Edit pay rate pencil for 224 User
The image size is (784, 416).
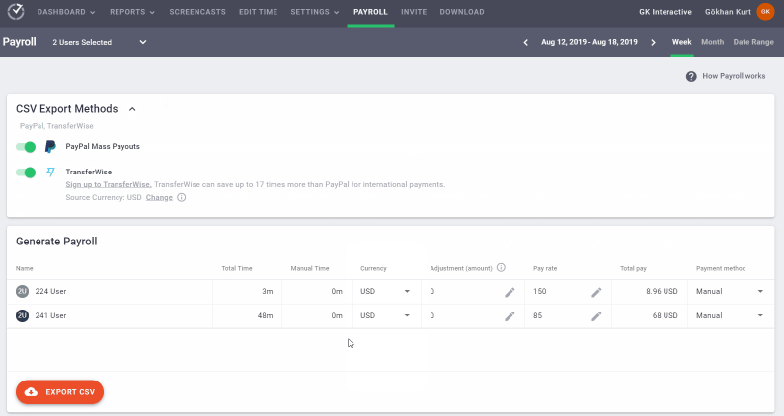coord(596,292)
